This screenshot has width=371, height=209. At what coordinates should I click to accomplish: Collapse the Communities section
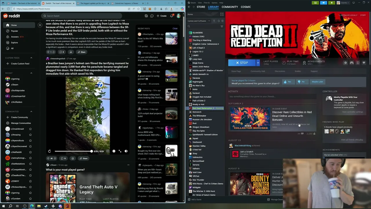point(31,111)
